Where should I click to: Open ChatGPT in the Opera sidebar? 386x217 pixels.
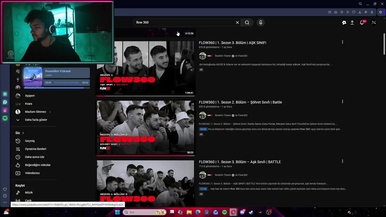[x=5, y=94]
